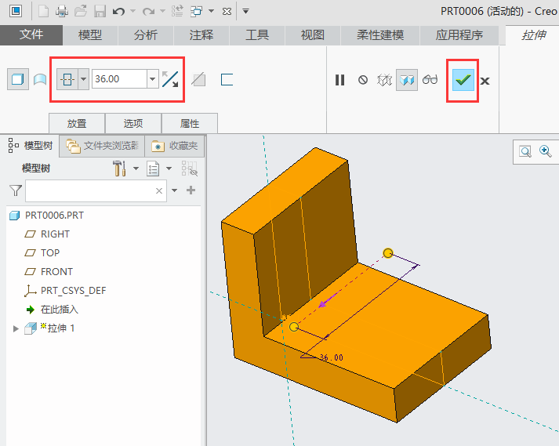Toggle the thicken sketch option
This screenshot has width=559, height=446.
(227, 79)
